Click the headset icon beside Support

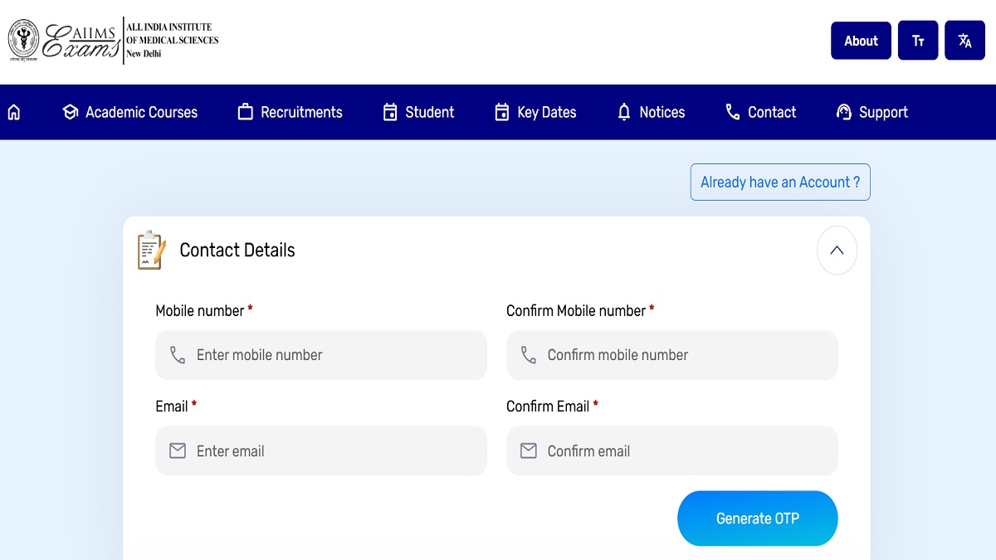click(x=844, y=112)
